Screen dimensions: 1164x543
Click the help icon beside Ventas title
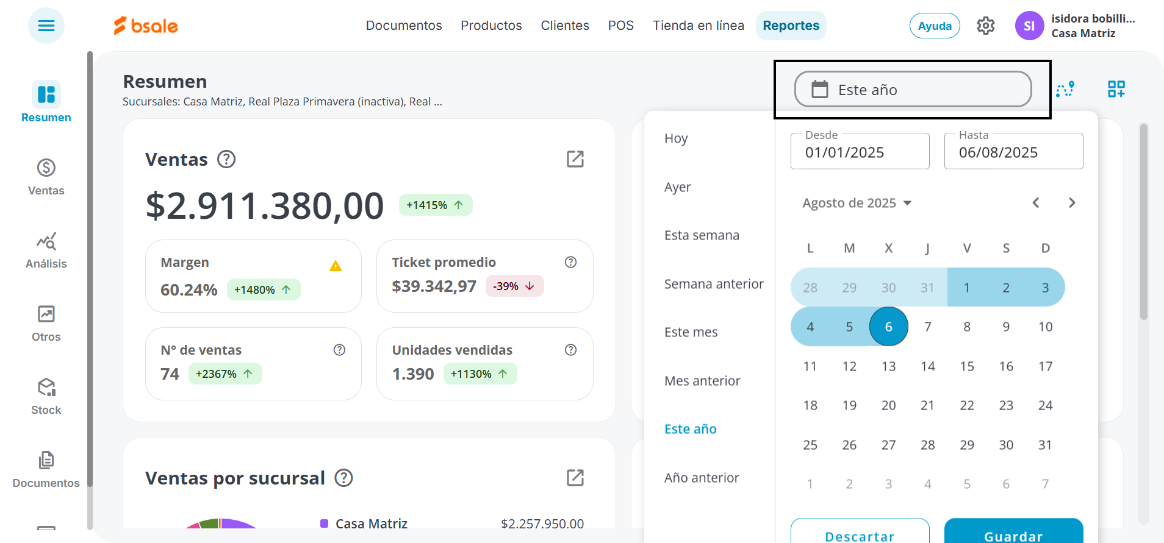pyautogui.click(x=226, y=159)
